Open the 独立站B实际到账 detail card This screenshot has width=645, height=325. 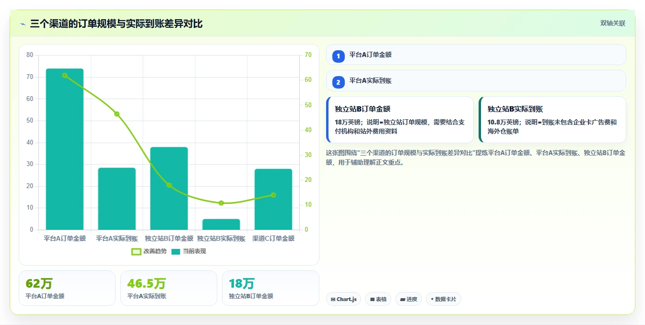click(552, 120)
